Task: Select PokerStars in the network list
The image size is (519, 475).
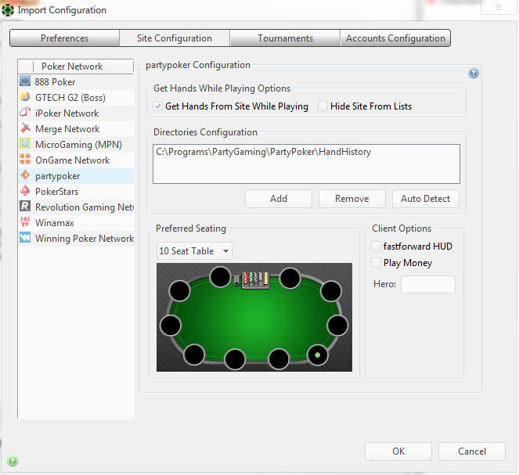Action: (77, 192)
